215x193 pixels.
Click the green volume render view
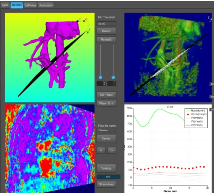168,58
